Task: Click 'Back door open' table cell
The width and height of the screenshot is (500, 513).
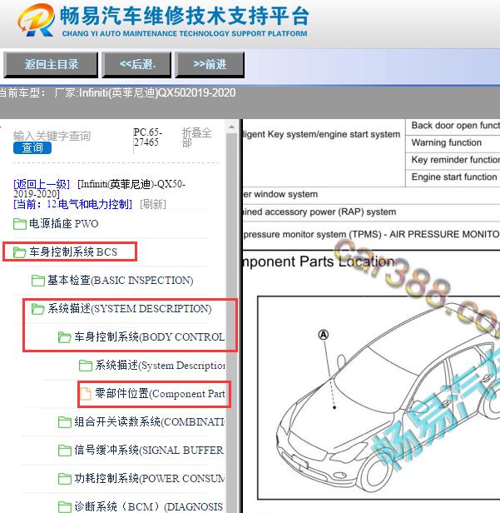Action: pos(453,125)
